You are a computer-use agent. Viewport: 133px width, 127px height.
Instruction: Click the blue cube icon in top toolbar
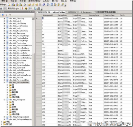pos(44,5)
